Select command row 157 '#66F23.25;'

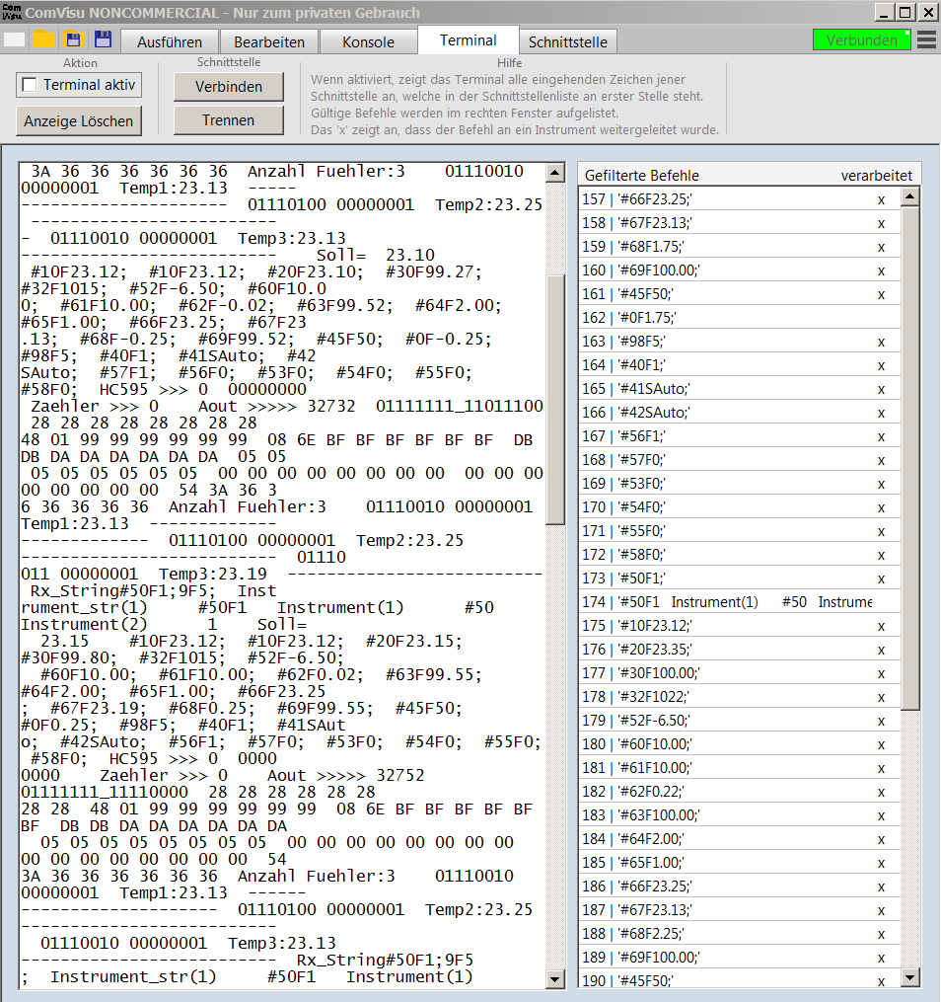(x=739, y=199)
